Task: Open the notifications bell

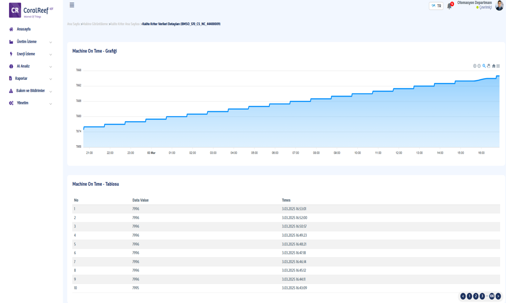Action: click(449, 6)
